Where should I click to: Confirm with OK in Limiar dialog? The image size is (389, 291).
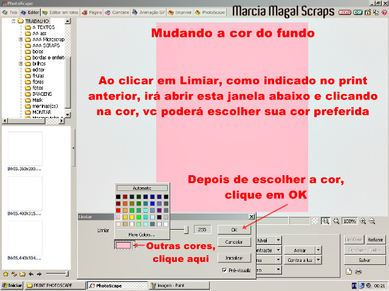[x=234, y=230]
